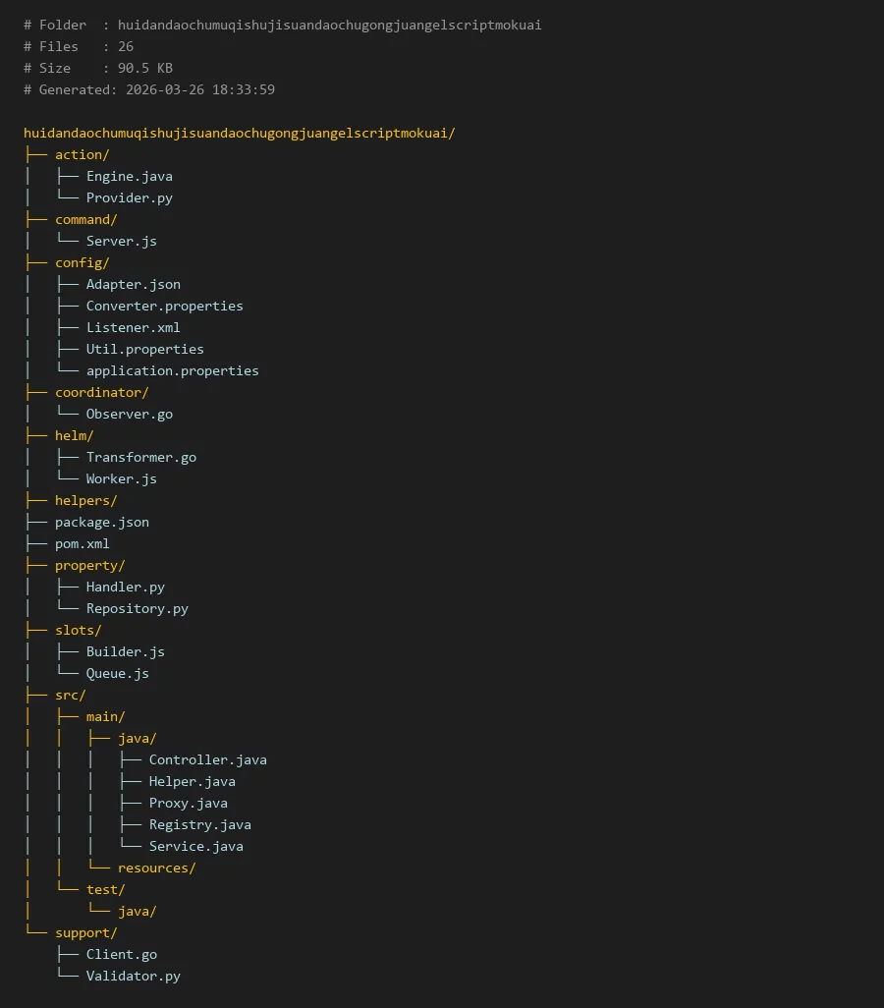Click Converter.properties file entry
884x1008 pixels.
(164, 306)
